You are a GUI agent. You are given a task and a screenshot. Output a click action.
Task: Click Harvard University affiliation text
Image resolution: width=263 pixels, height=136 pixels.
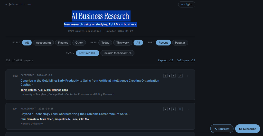(x=32, y=124)
